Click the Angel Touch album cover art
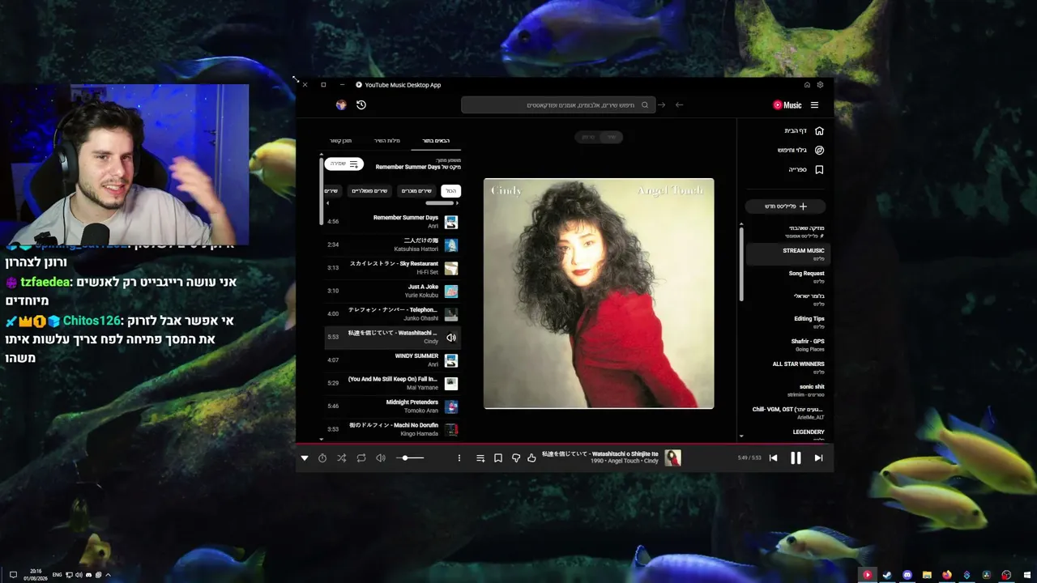The height and width of the screenshot is (583, 1037). (599, 293)
